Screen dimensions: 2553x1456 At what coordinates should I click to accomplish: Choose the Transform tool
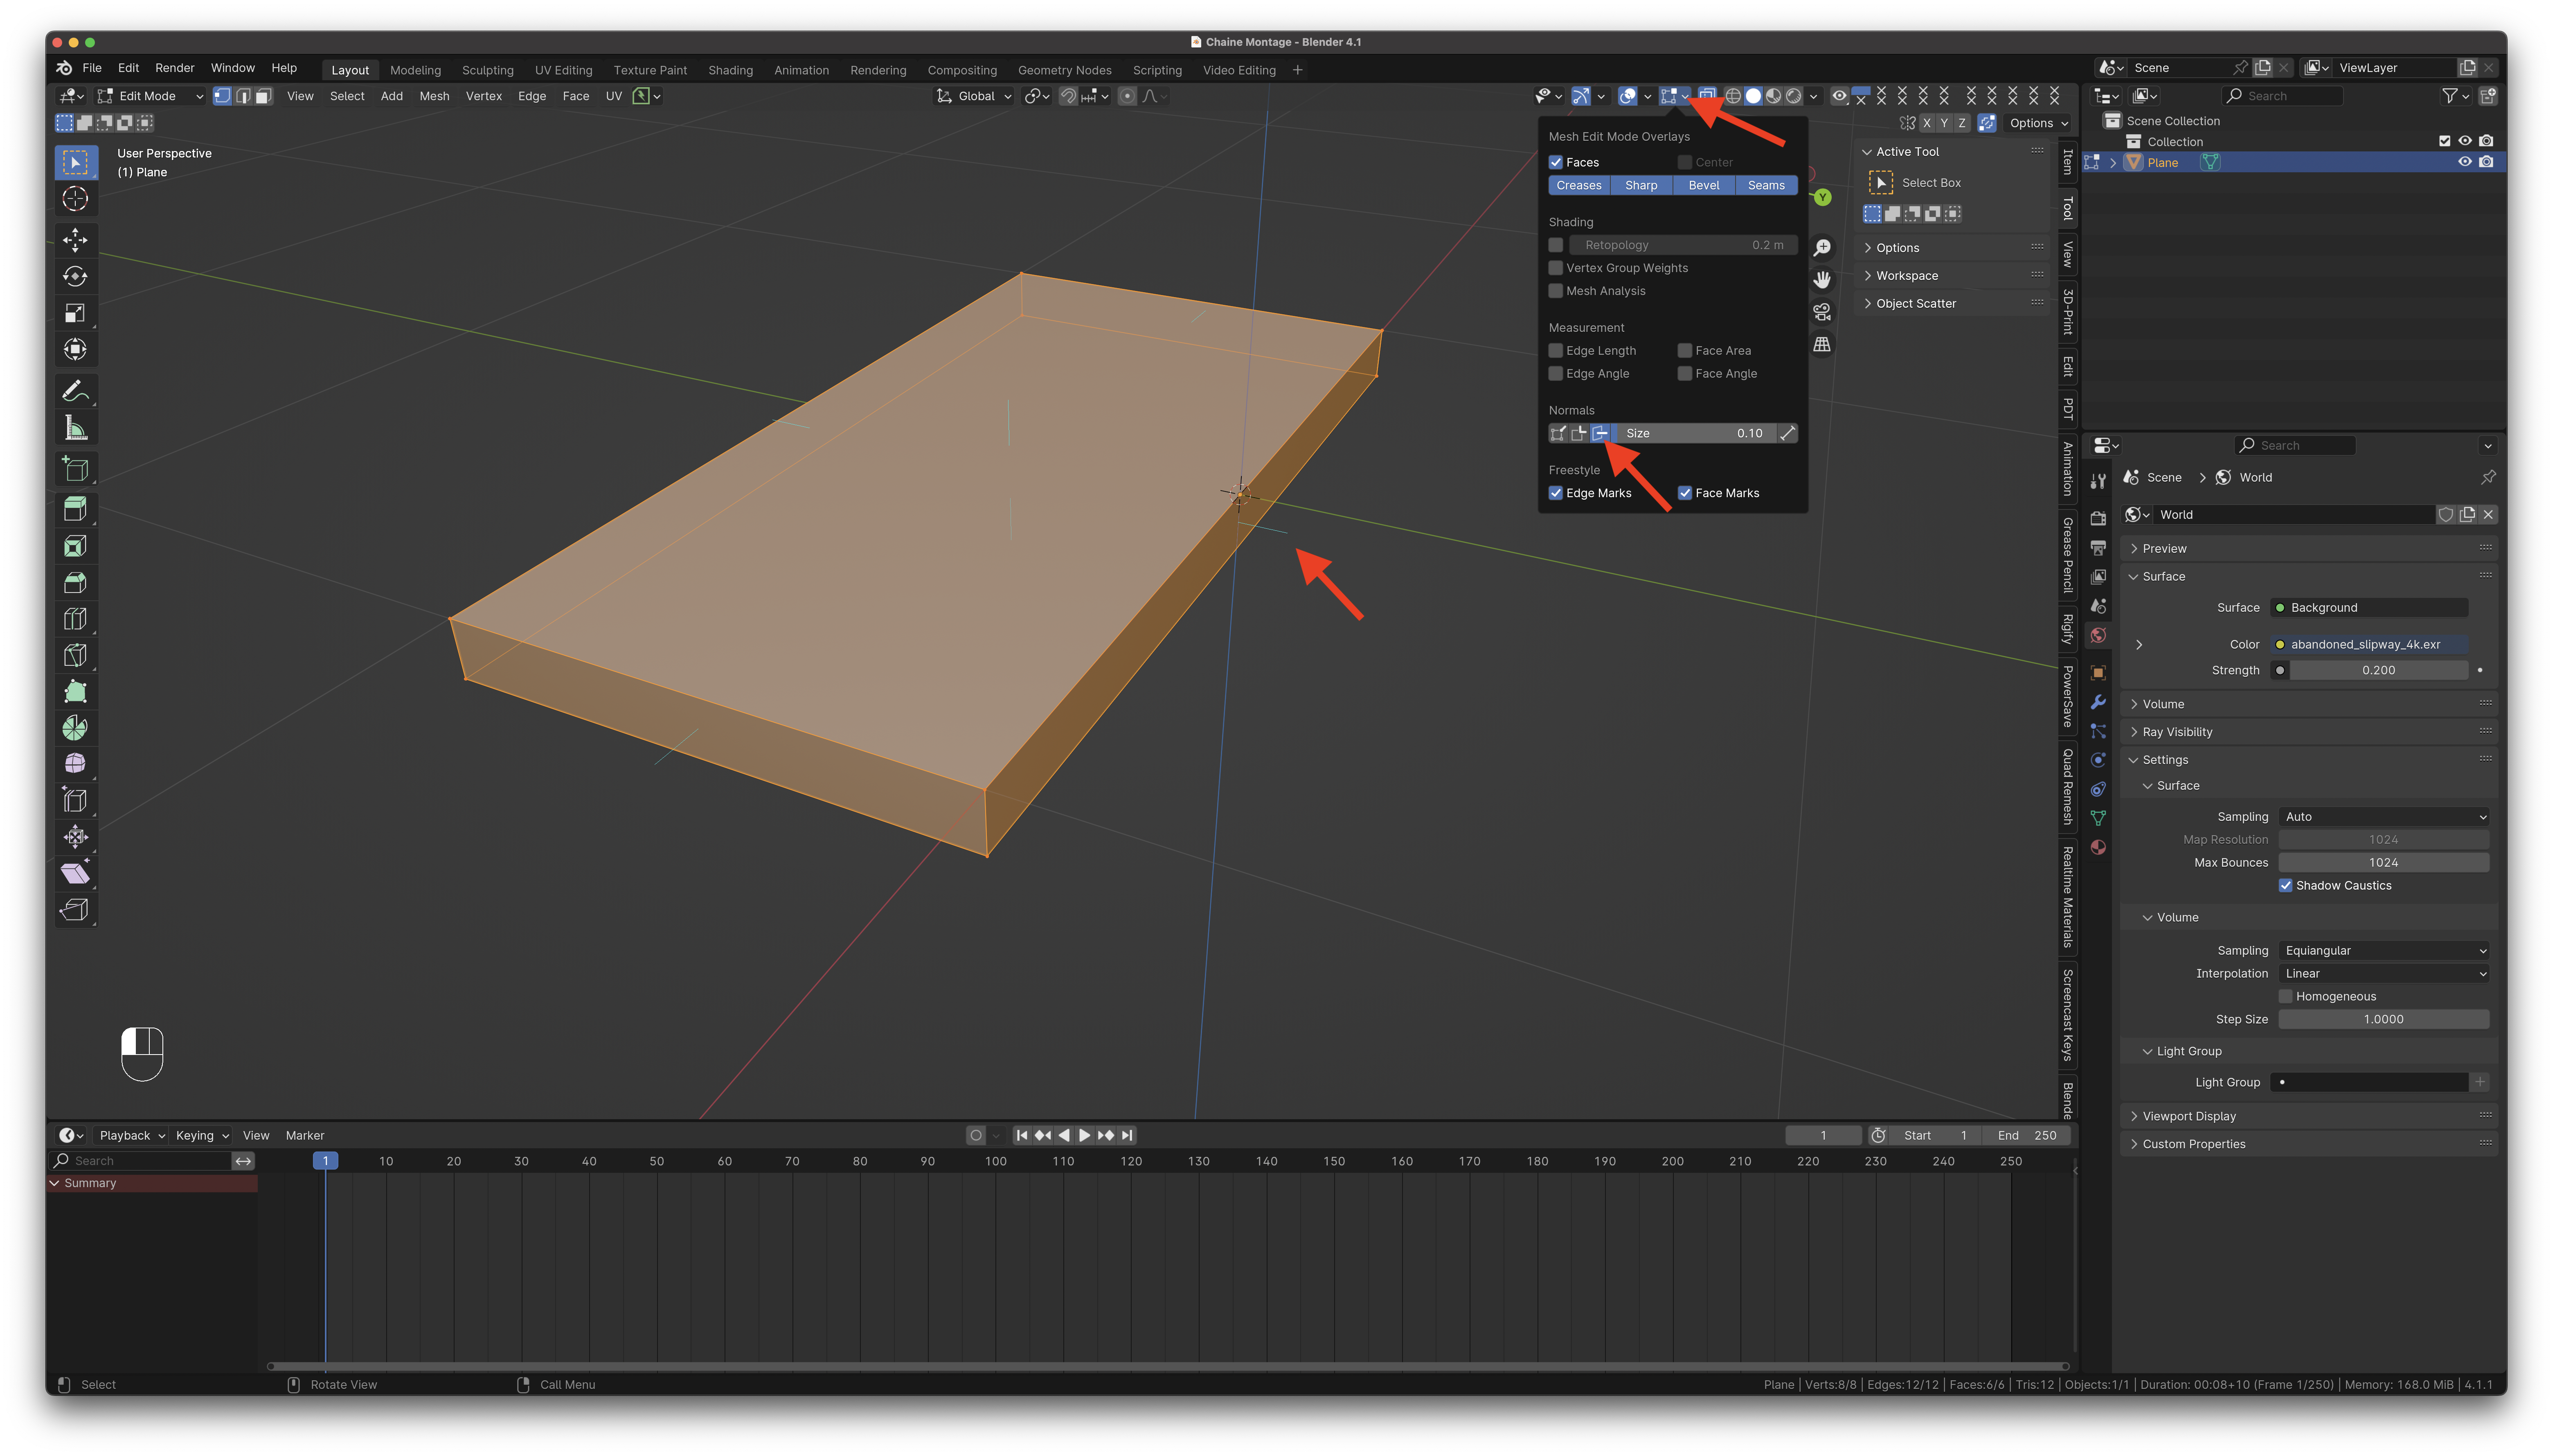(x=75, y=349)
